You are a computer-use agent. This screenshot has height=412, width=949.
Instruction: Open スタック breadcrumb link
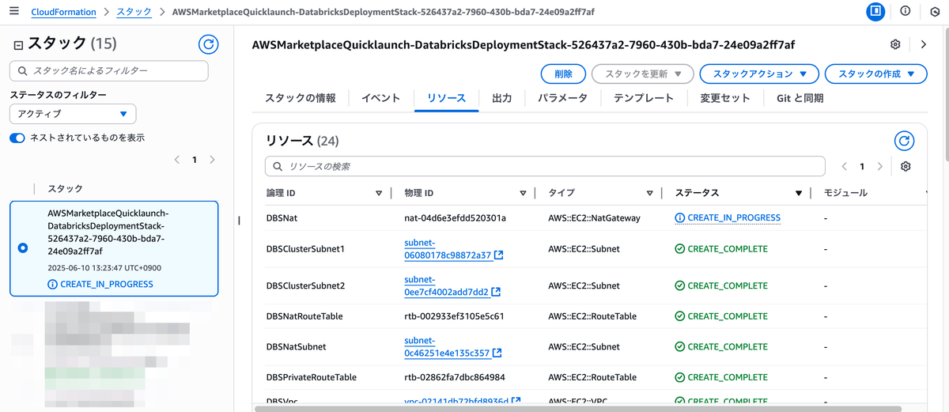point(135,12)
